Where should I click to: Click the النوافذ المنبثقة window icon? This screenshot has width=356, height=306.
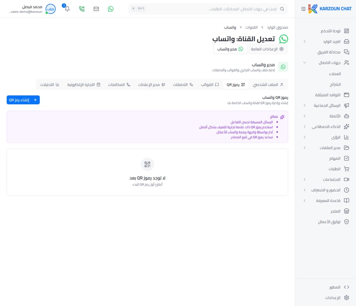(346, 95)
